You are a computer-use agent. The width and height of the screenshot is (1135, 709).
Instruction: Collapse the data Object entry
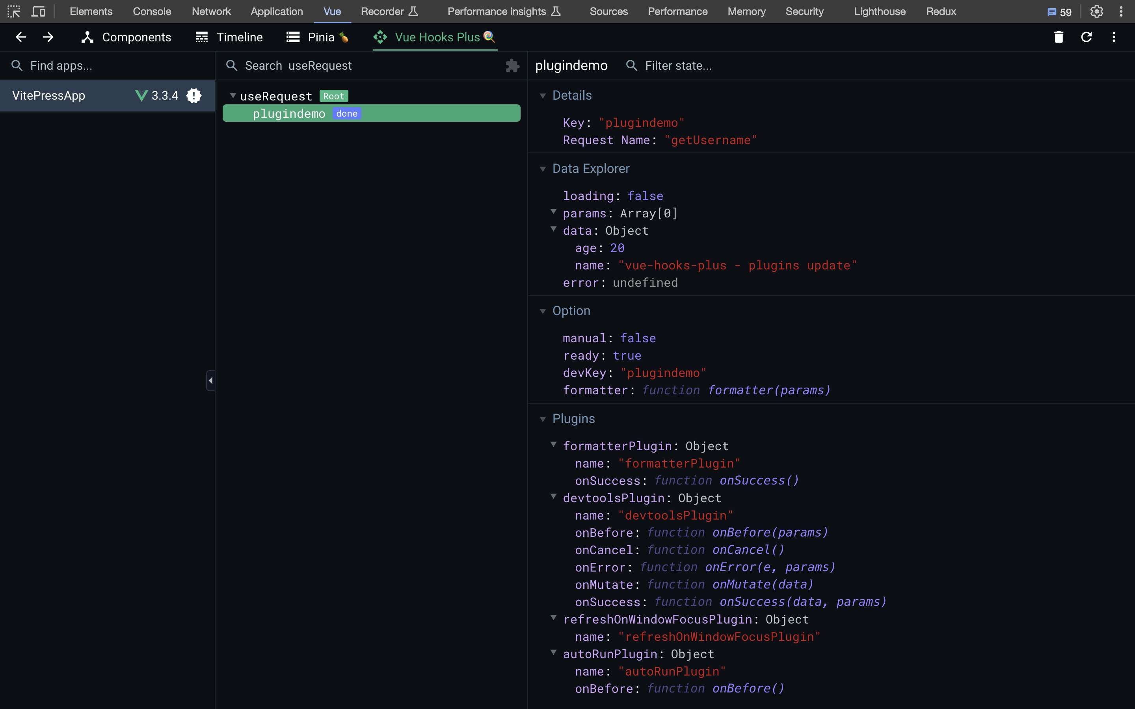[553, 229]
